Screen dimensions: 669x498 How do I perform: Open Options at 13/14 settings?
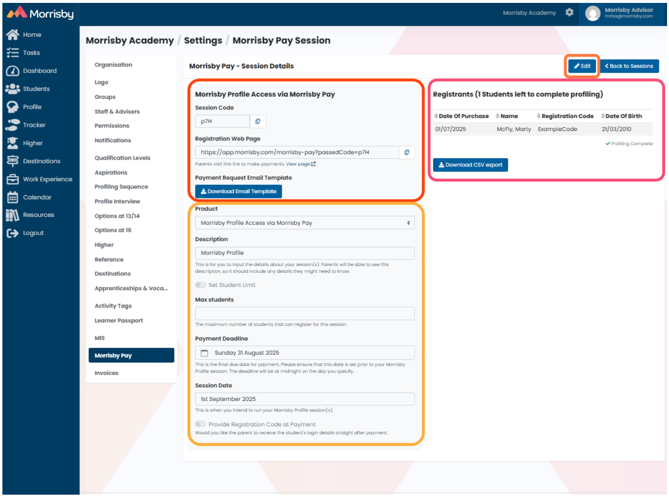[x=117, y=216]
